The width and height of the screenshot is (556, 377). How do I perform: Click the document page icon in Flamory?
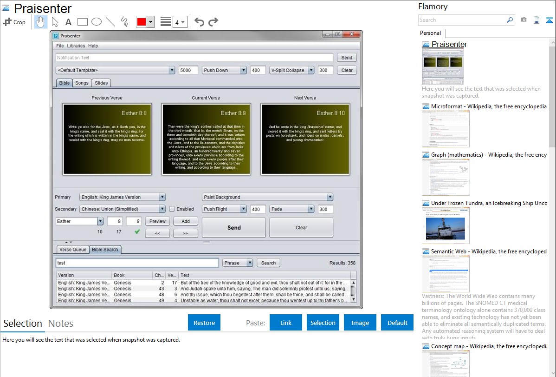[x=537, y=20]
